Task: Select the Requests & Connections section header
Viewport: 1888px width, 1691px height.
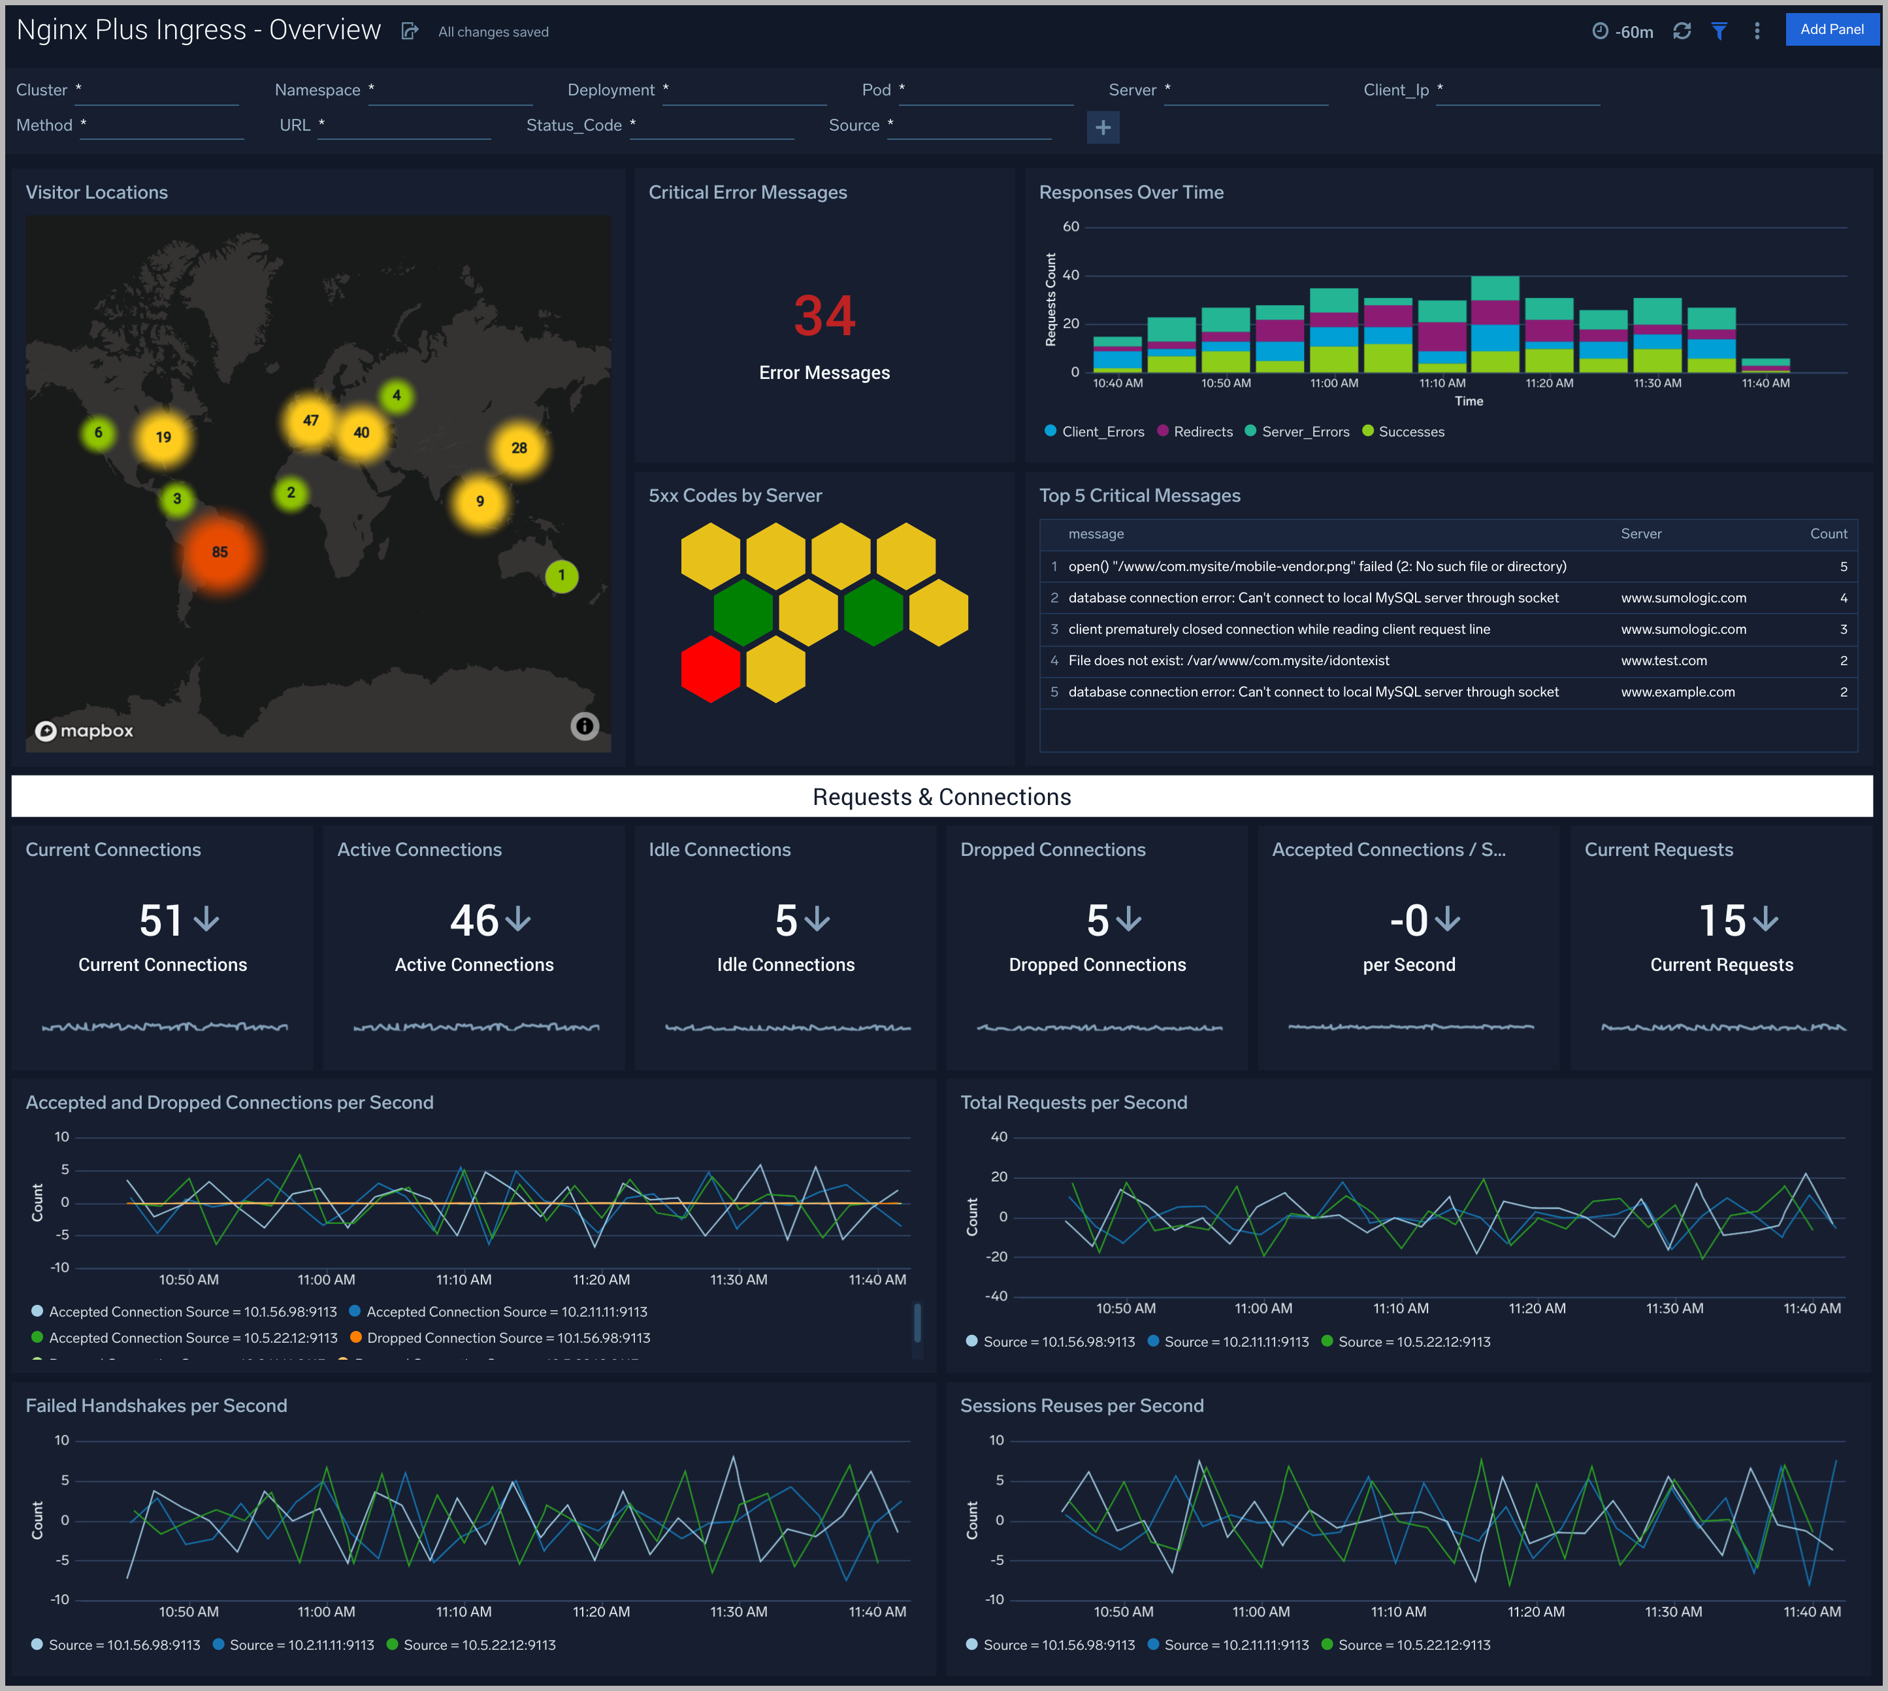Action: (x=941, y=796)
